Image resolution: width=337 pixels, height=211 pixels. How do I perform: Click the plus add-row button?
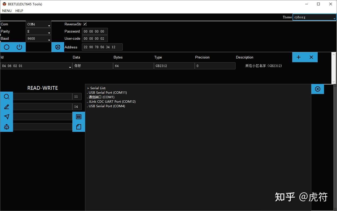(x=299, y=57)
